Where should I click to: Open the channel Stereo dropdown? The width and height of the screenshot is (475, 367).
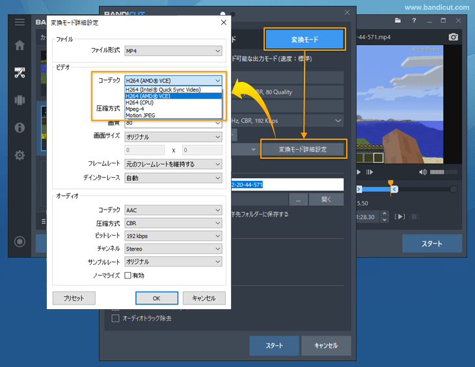(173, 249)
